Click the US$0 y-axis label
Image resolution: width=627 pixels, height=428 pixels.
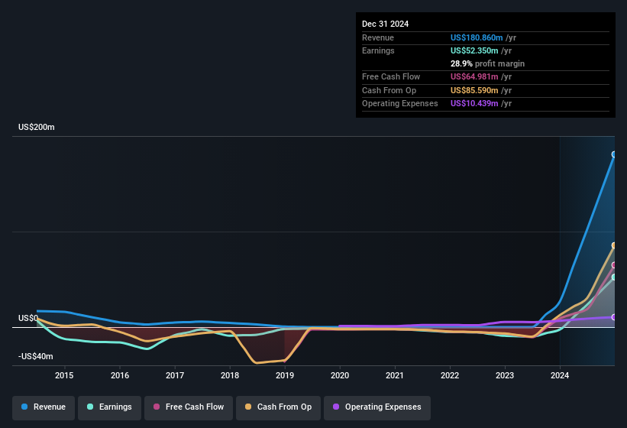(28, 319)
